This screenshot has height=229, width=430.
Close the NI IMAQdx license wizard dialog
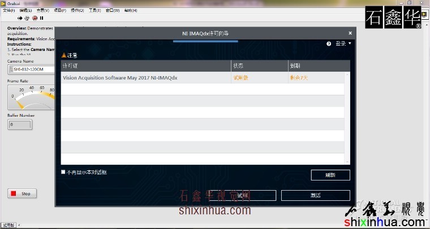click(x=350, y=33)
